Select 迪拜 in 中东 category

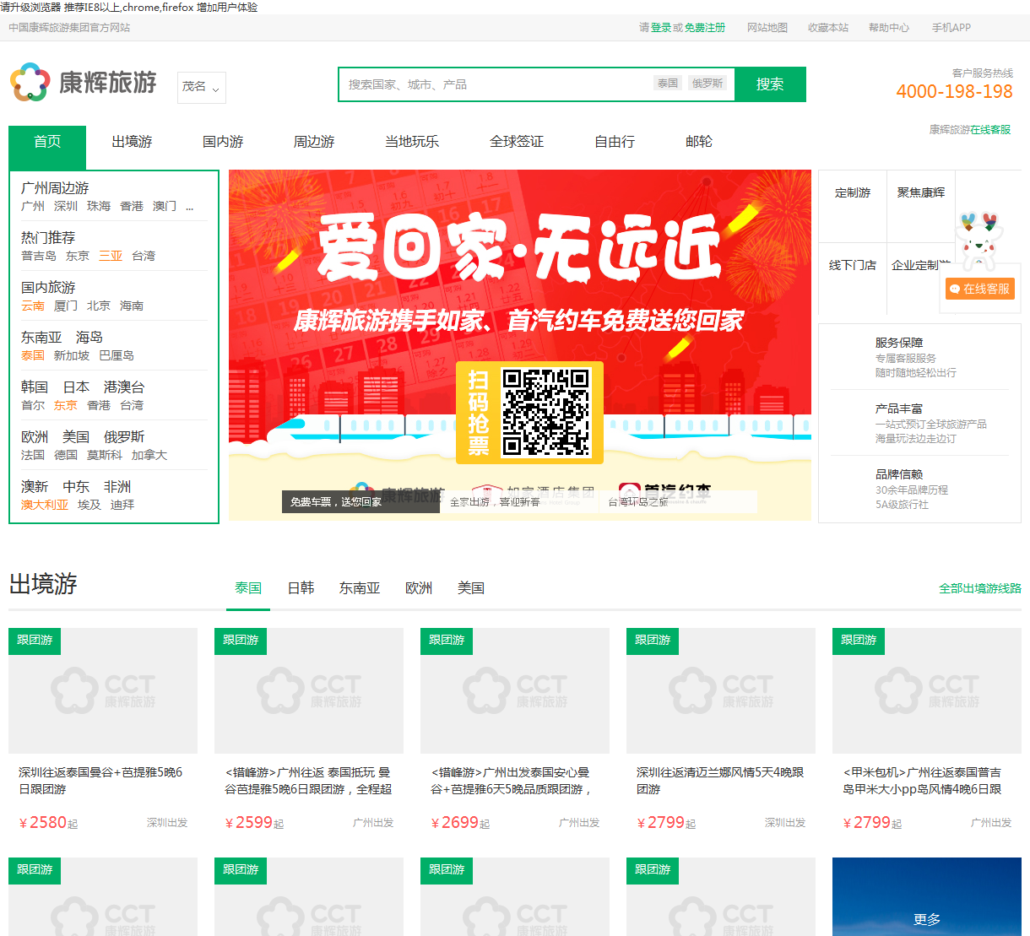pyautogui.click(x=122, y=505)
